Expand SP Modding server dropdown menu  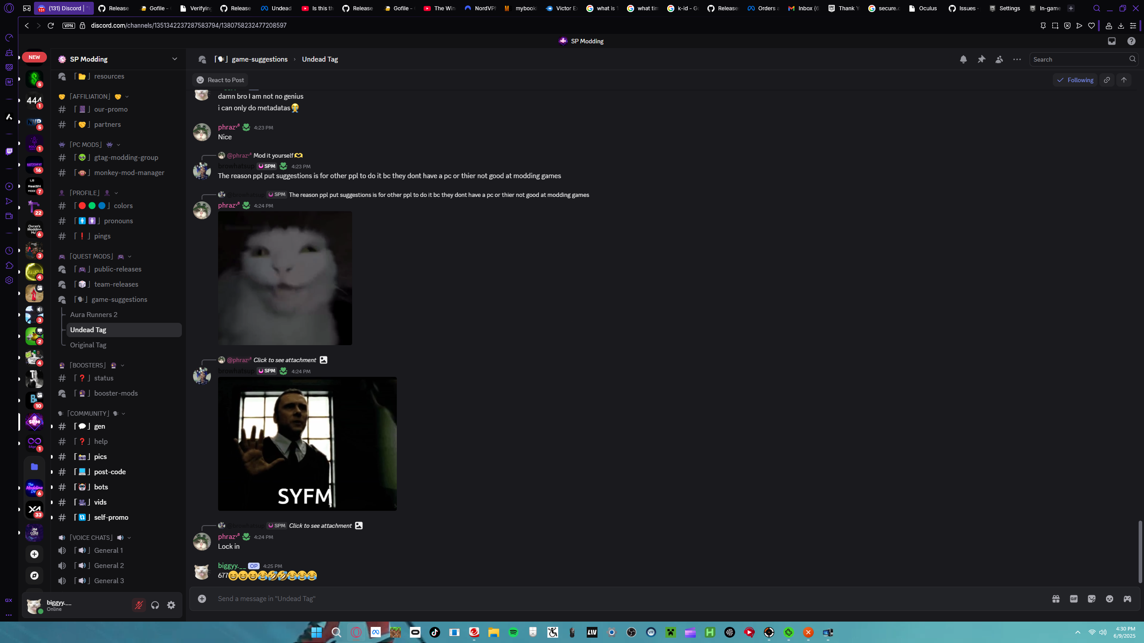pos(175,59)
